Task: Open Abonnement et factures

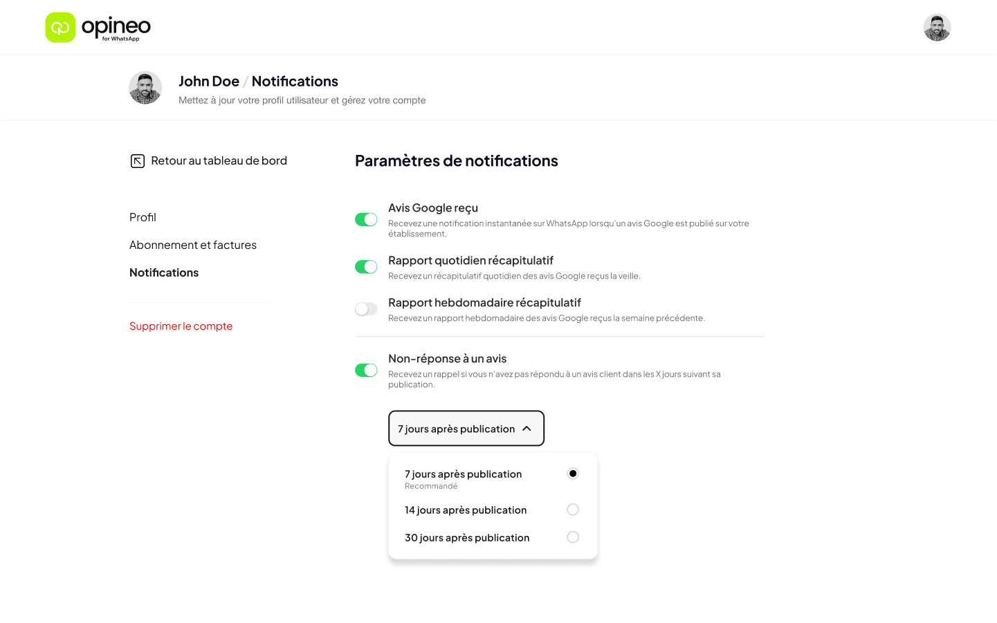Action: click(x=193, y=245)
